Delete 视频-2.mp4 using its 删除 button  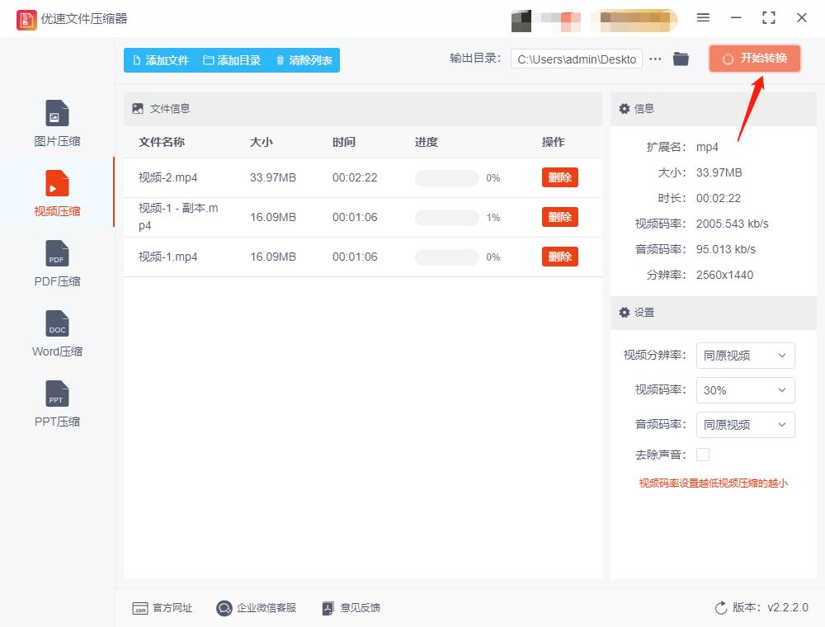tap(559, 177)
